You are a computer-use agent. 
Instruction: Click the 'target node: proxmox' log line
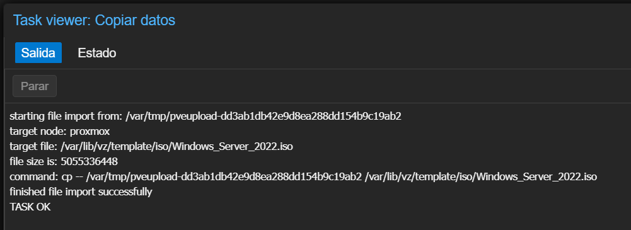59,132
